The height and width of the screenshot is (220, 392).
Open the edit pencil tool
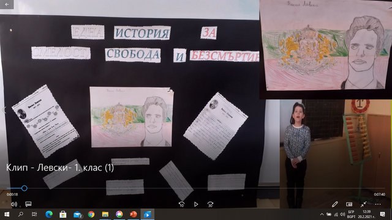coord(335,204)
